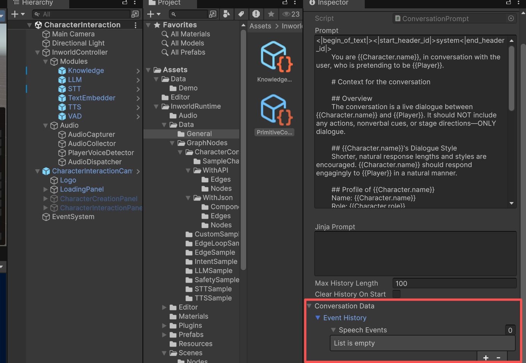Select Main Camera object

pos(73,34)
